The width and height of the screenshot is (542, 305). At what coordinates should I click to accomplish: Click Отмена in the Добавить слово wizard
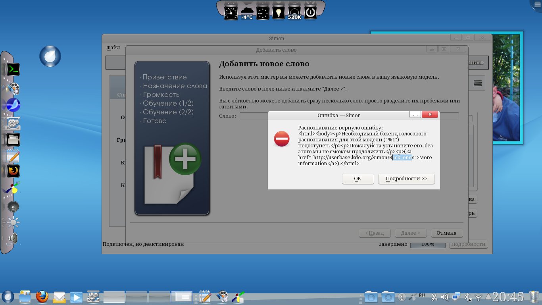tap(446, 233)
